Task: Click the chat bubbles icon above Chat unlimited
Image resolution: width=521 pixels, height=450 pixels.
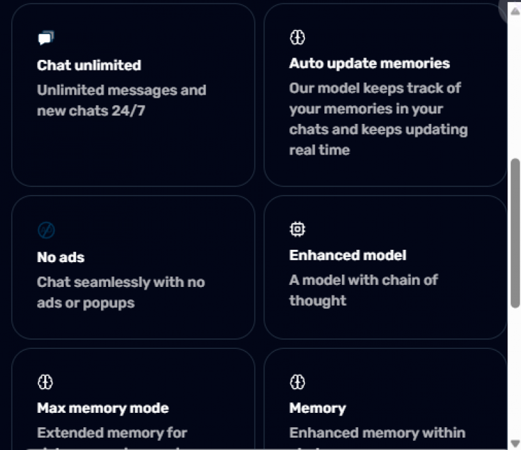Action: pyautogui.click(x=46, y=38)
